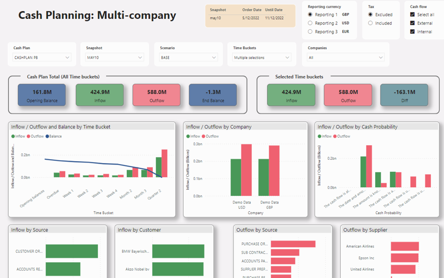Click the blue Balance legend marker
The image size is (444, 278).
point(47,136)
